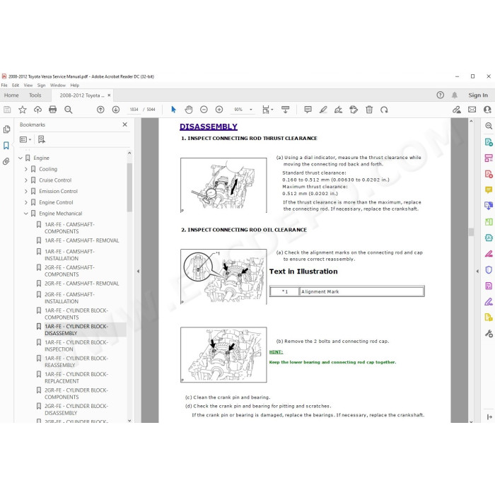This screenshot has width=495, height=495.
Task: Rotate the page view
Action: (384, 110)
